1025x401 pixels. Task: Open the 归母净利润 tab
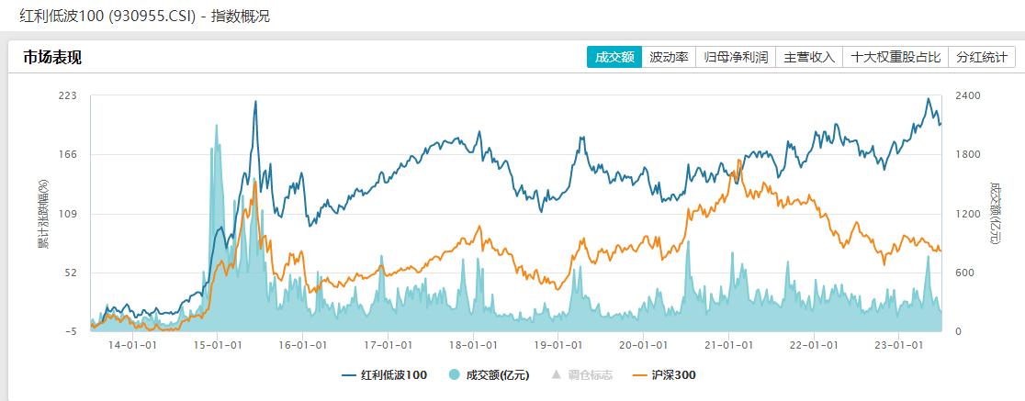pyautogui.click(x=736, y=57)
